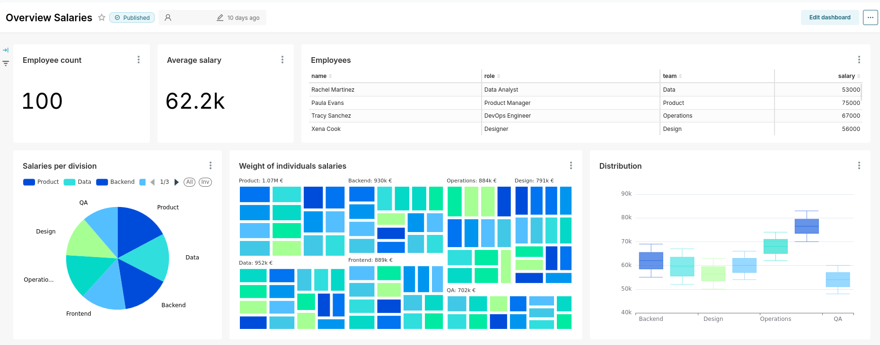This screenshot has width=880, height=345.
Task: Open the filter icon in left sidebar
Action: point(6,63)
